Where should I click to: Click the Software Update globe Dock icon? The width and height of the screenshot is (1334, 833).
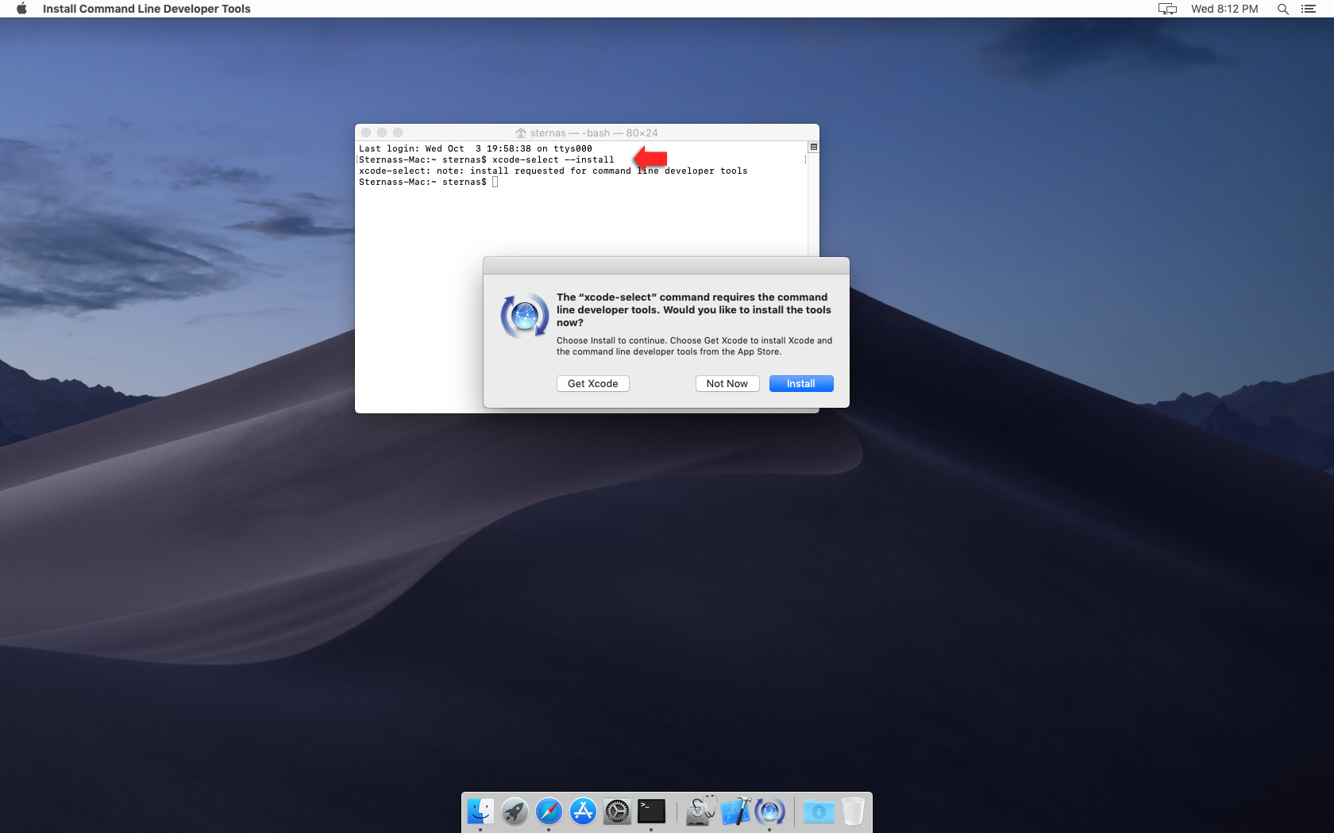(x=769, y=812)
